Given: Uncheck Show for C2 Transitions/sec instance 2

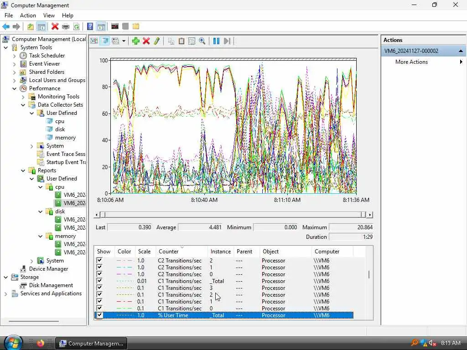Looking at the screenshot, I should (x=99, y=260).
